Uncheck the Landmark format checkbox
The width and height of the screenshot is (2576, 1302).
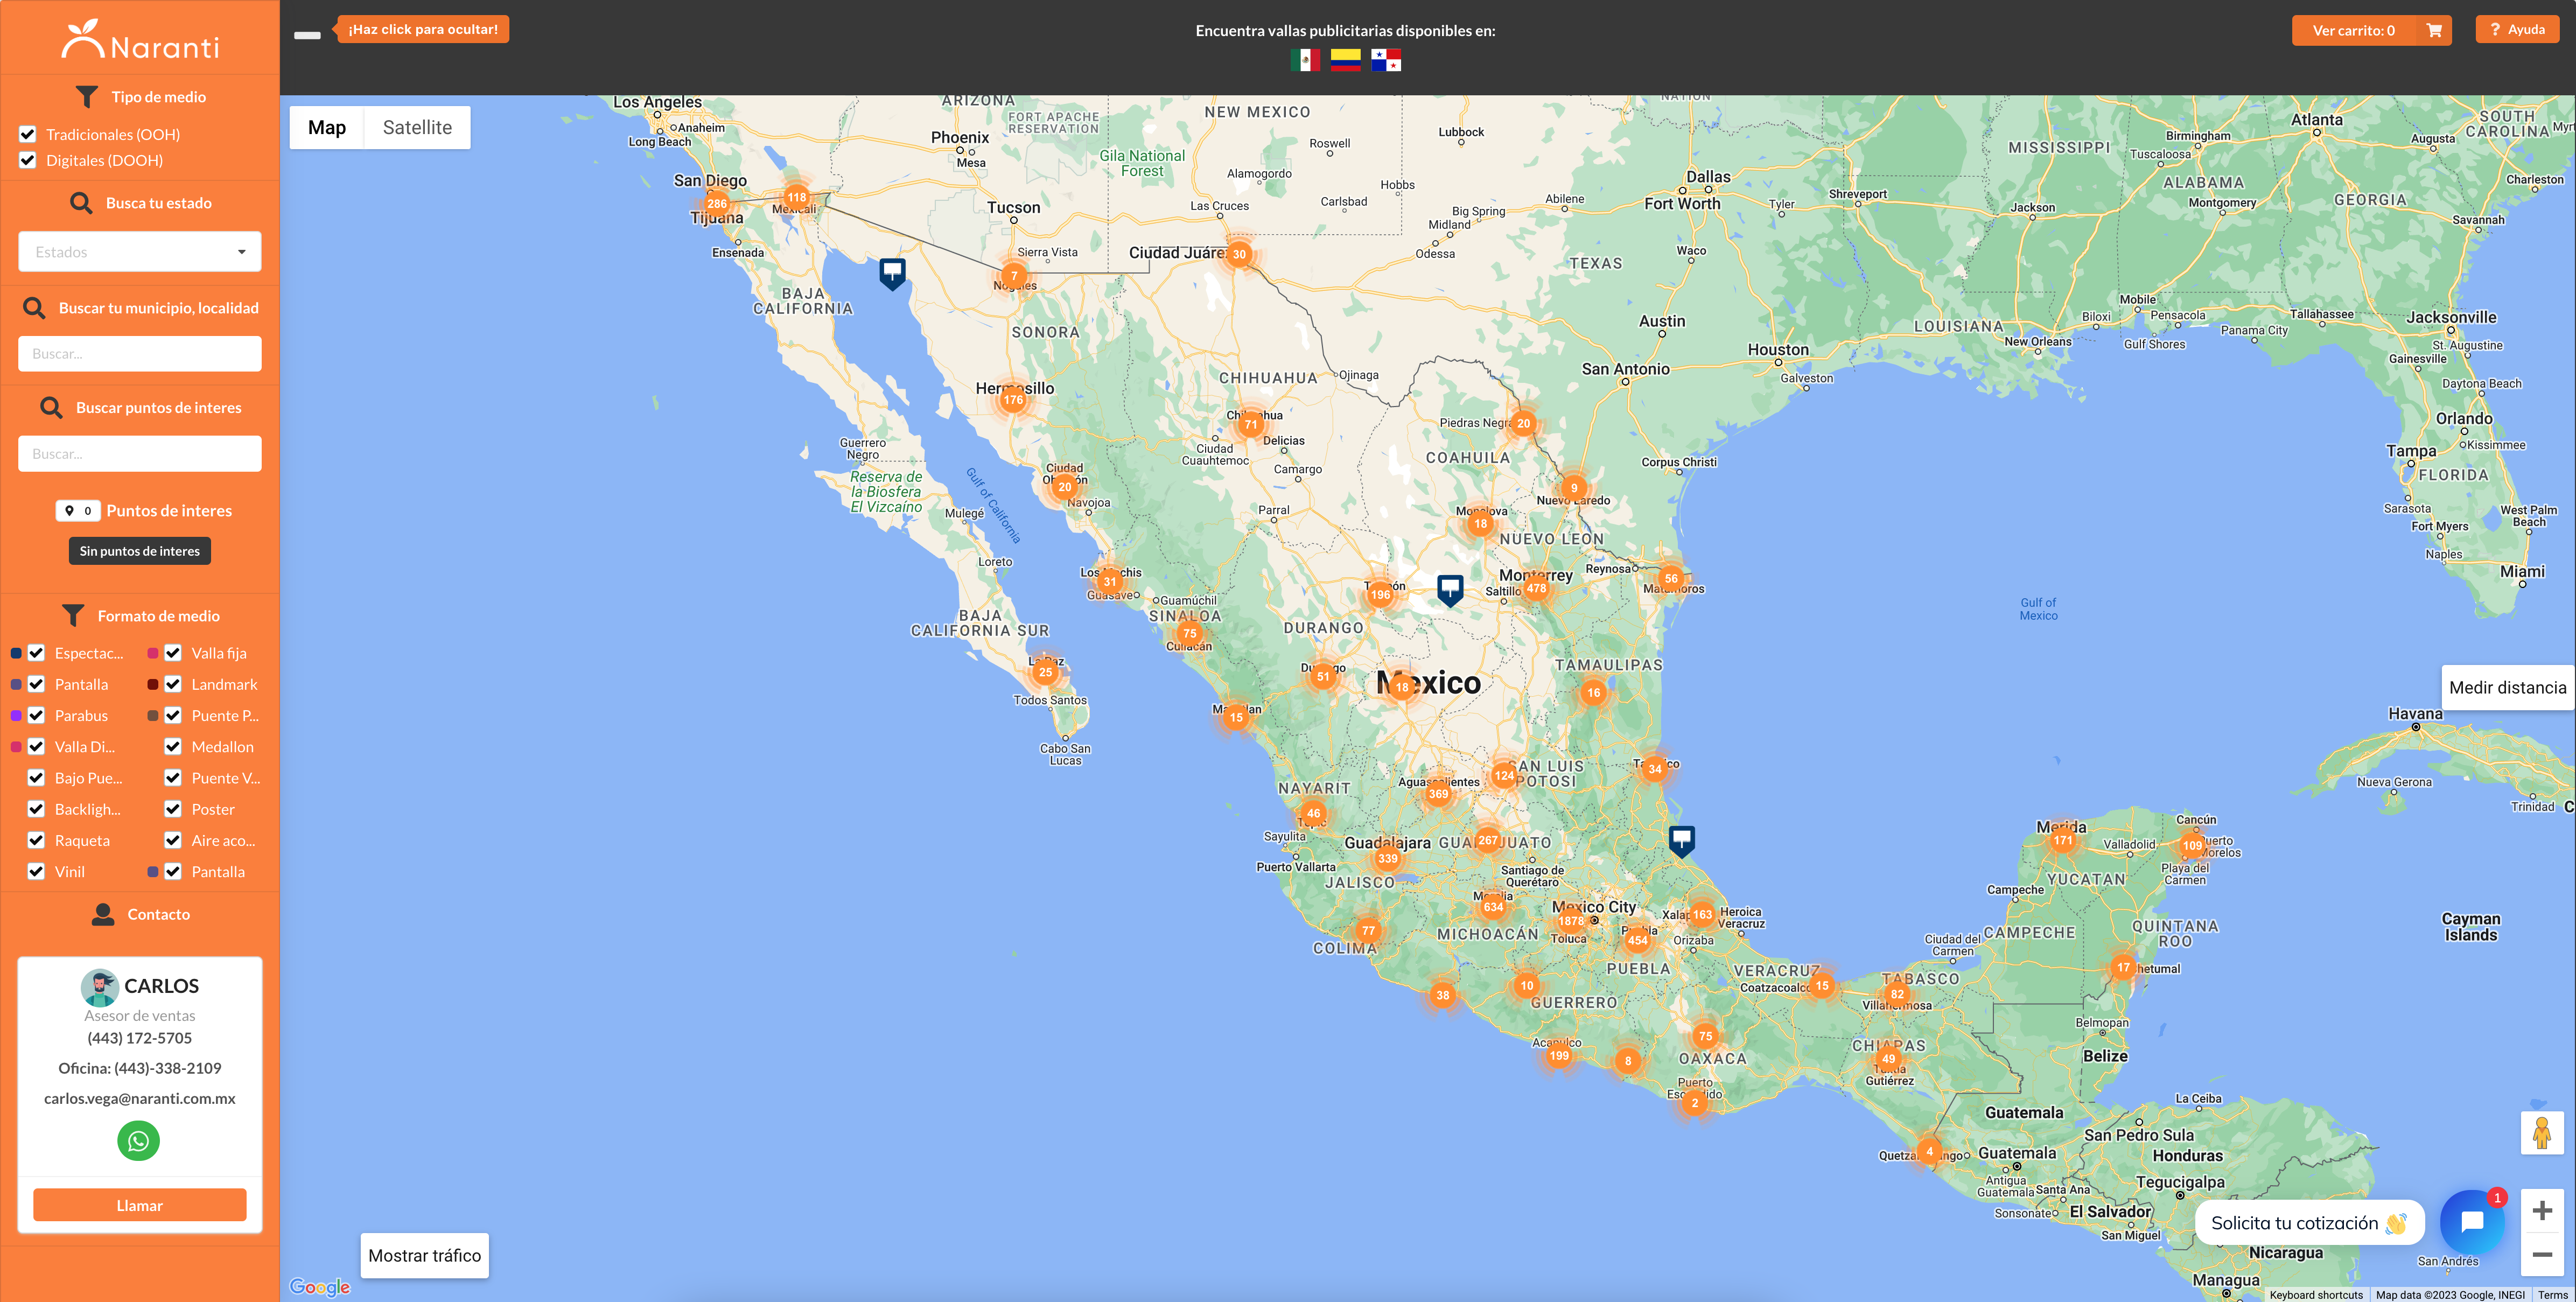[173, 684]
